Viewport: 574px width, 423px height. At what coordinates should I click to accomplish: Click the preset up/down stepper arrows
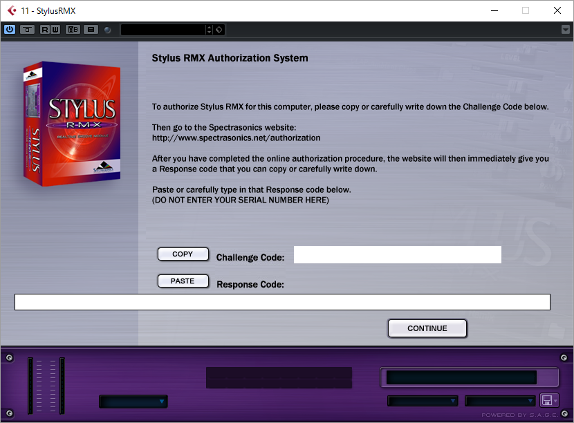209,30
